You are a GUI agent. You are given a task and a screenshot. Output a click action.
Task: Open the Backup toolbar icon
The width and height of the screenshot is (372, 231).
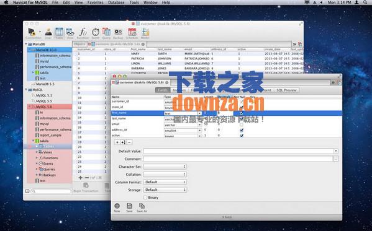coord(118,33)
